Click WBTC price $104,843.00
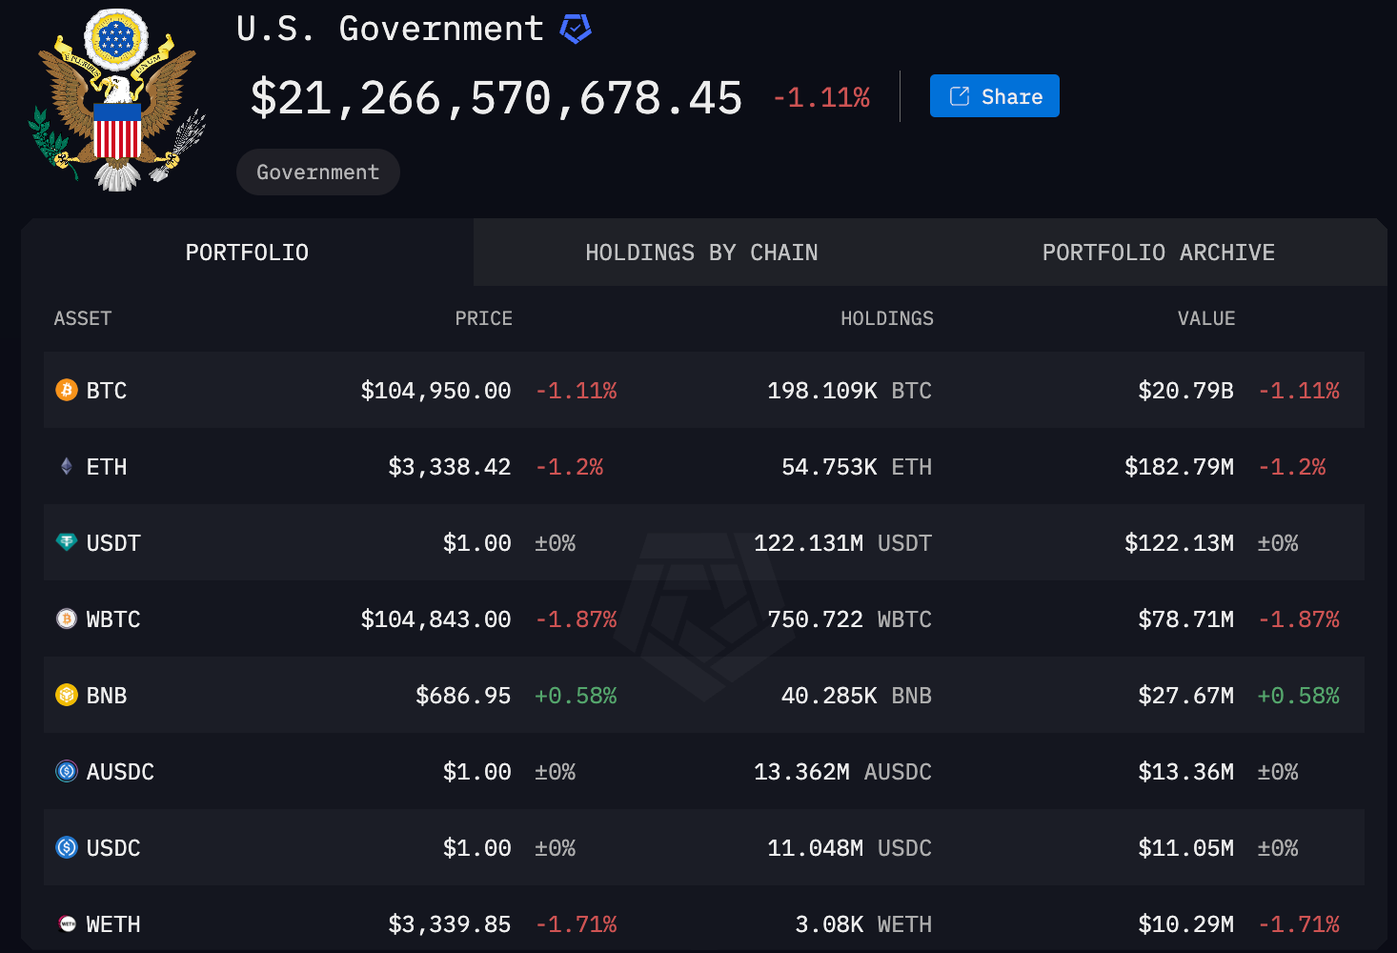Viewport: 1397px width, 953px height. pos(435,619)
